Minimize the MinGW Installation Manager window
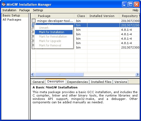 pyautogui.click(x=124, y=4)
